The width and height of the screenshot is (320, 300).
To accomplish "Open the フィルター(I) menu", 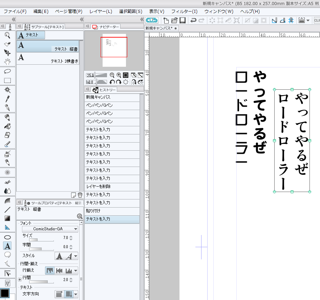I will (184, 11).
